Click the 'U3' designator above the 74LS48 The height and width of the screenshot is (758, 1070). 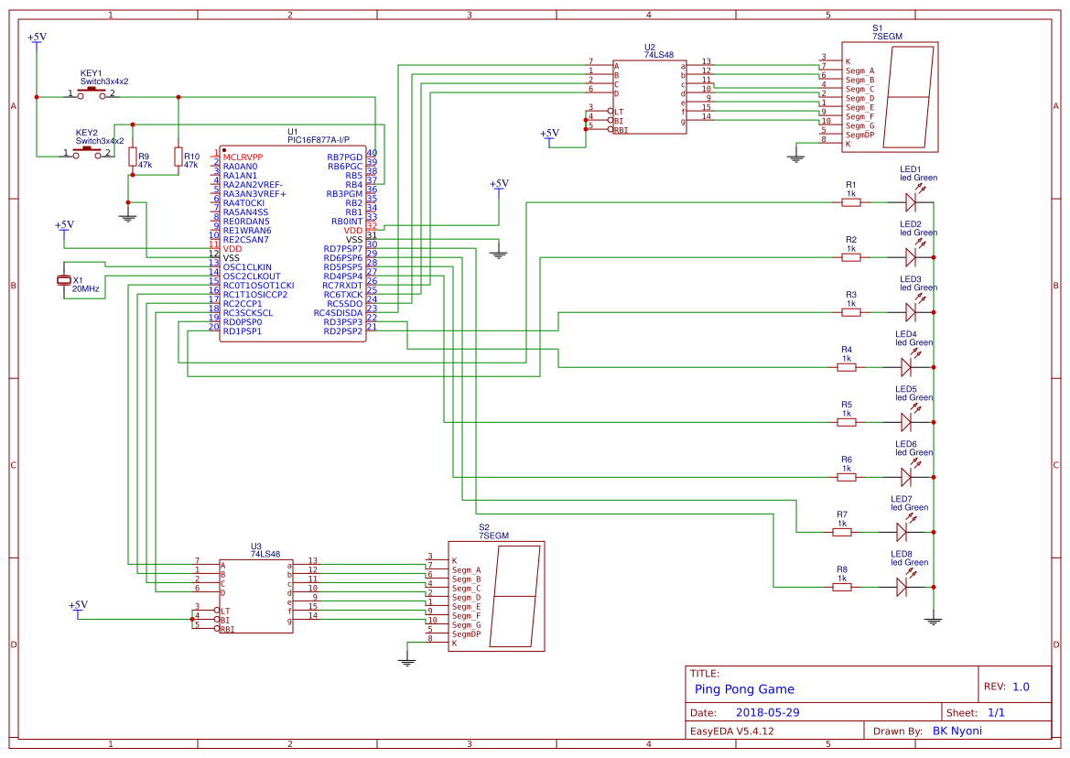pyautogui.click(x=256, y=547)
